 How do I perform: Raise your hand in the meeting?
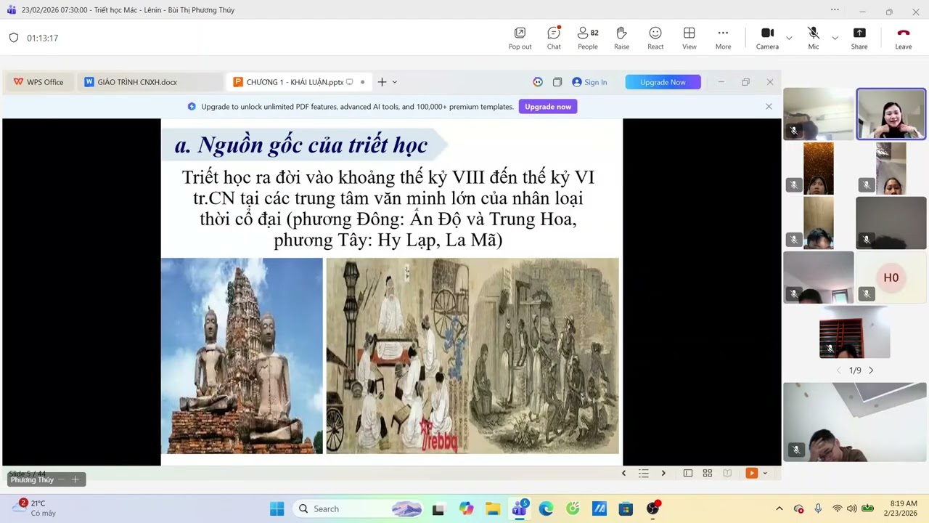tap(621, 38)
